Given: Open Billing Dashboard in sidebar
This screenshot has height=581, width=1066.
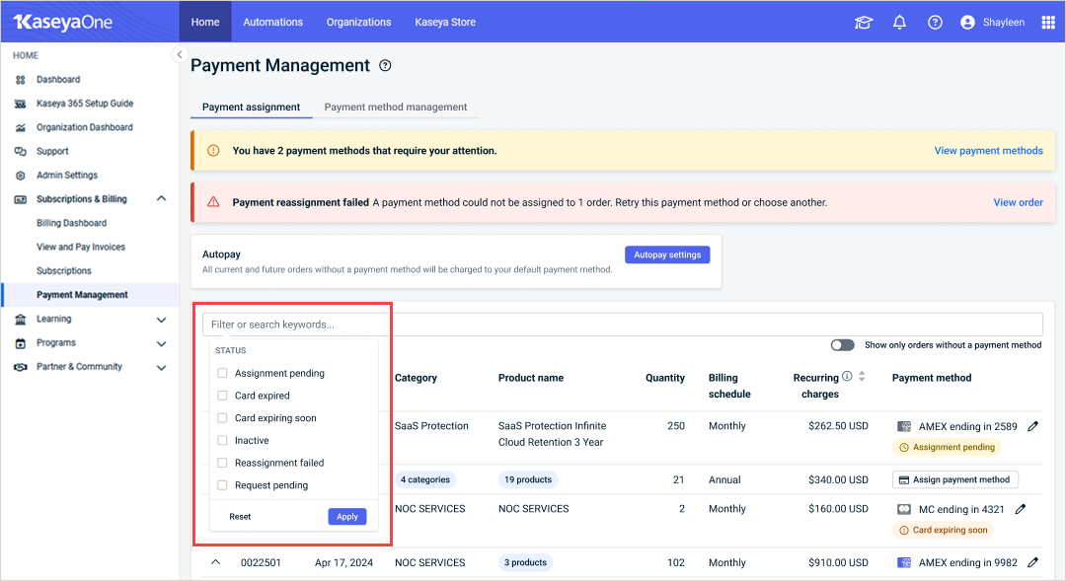Looking at the screenshot, I should click(71, 223).
